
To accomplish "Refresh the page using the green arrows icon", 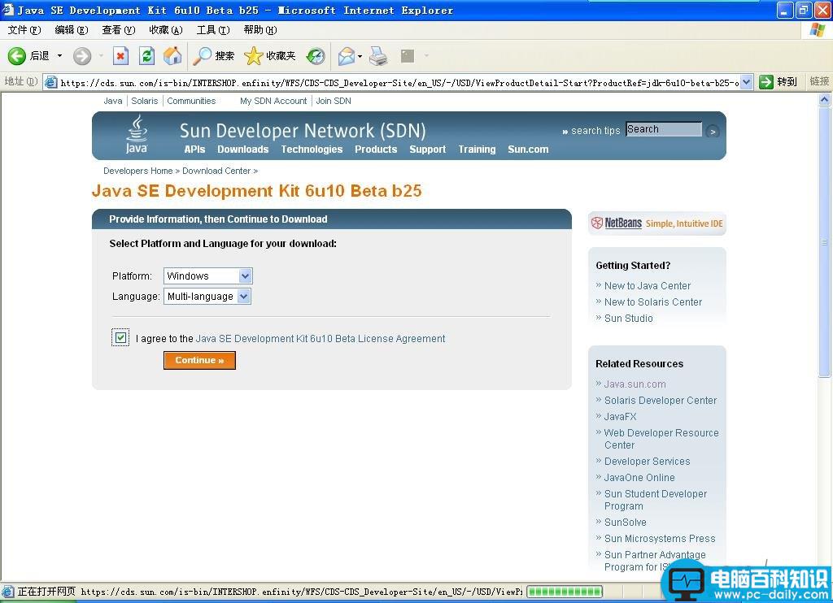I will (x=146, y=56).
